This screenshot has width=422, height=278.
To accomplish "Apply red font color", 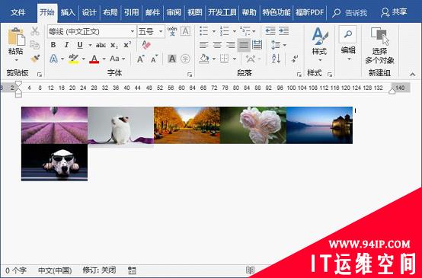I will [x=94, y=59].
